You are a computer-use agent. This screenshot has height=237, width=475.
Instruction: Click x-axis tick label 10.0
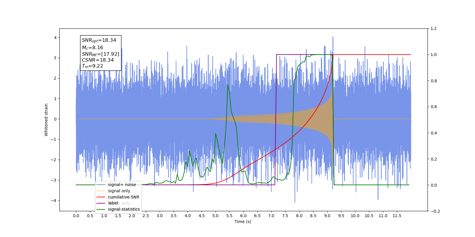pos(355,216)
